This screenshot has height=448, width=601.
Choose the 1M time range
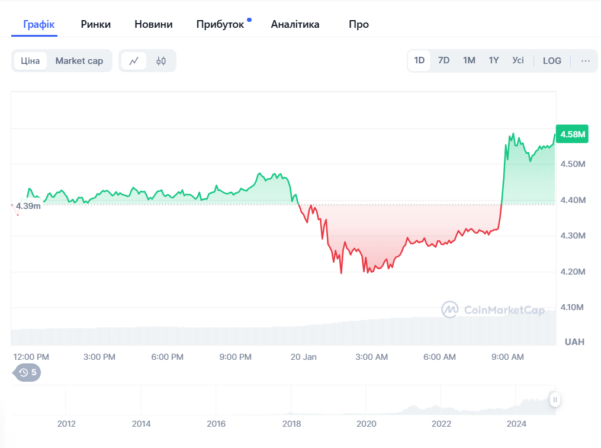tap(469, 60)
